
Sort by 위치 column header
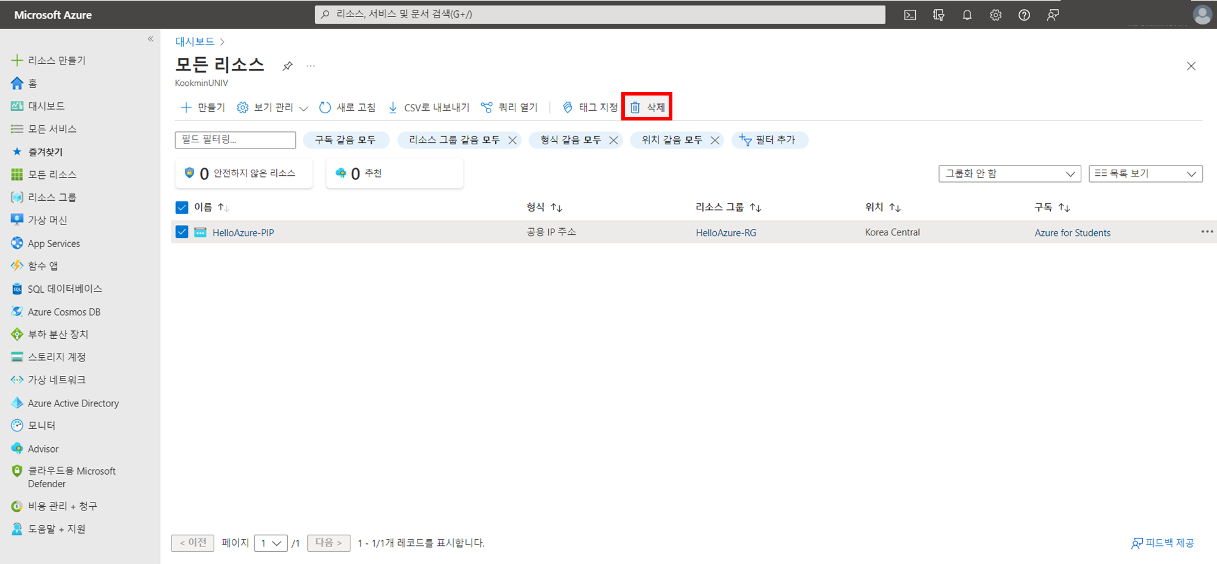[x=883, y=207]
